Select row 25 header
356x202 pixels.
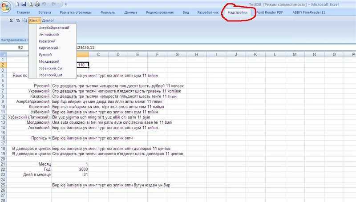tap(3, 185)
